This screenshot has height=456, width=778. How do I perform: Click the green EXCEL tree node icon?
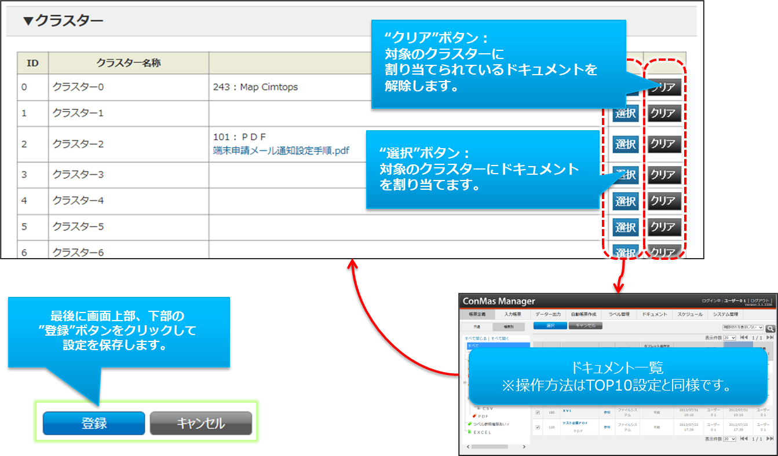click(x=470, y=432)
